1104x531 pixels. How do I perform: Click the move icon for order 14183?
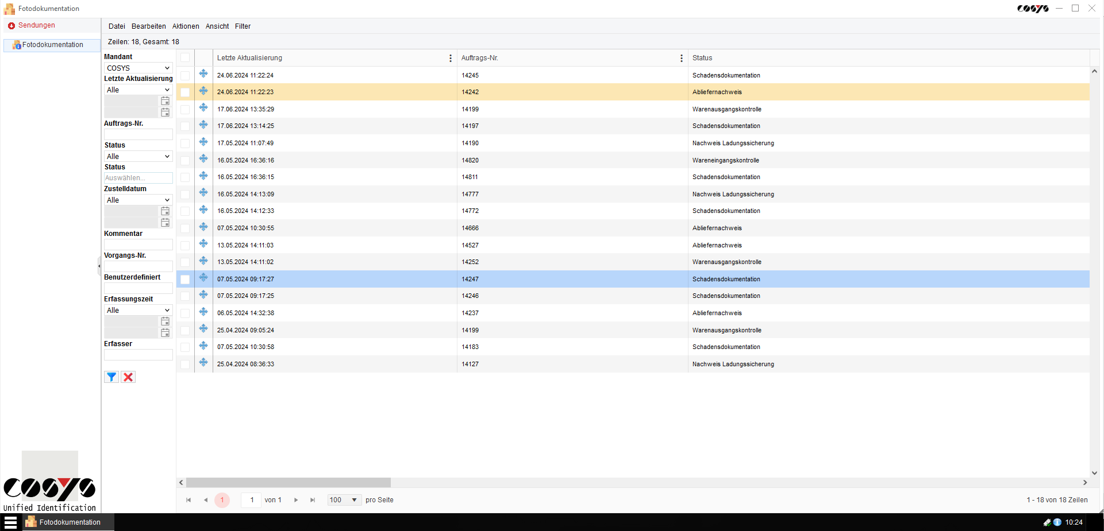[x=203, y=346]
